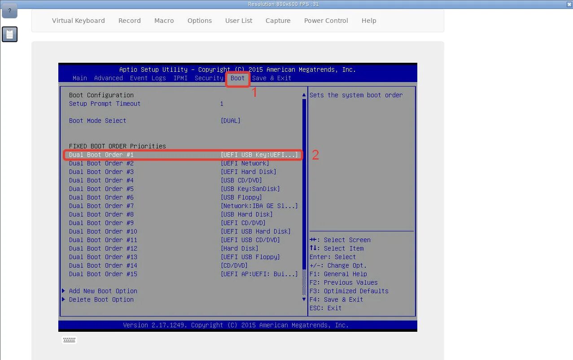Close the viewer with the X button
The image size is (573, 360).
pos(569,4)
